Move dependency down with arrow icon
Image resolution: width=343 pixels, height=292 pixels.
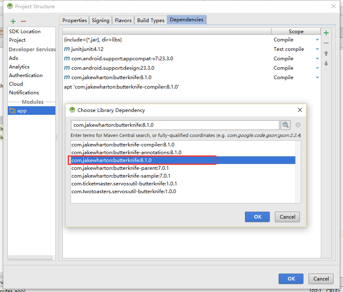tap(326, 64)
